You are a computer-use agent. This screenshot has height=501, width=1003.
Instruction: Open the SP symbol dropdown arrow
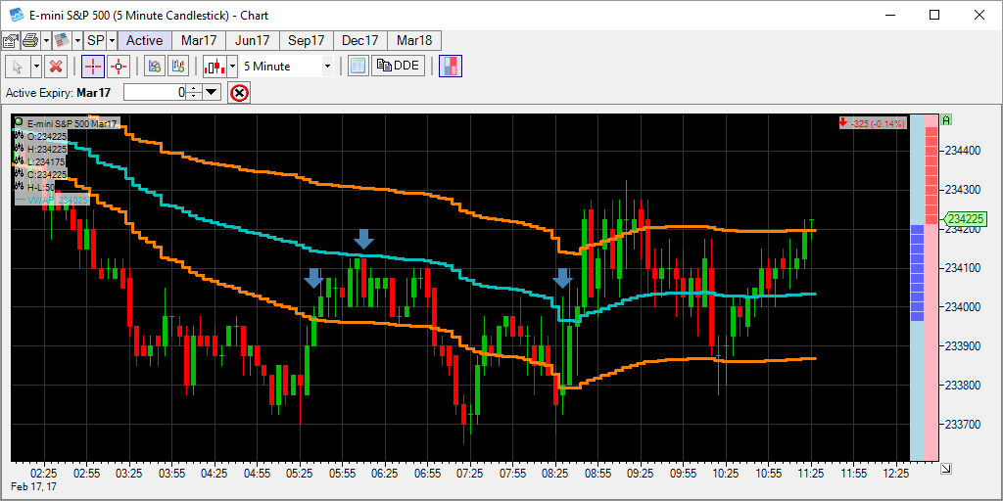112,40
